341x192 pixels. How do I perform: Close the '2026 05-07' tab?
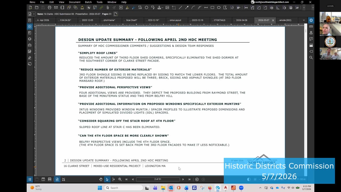273,20
